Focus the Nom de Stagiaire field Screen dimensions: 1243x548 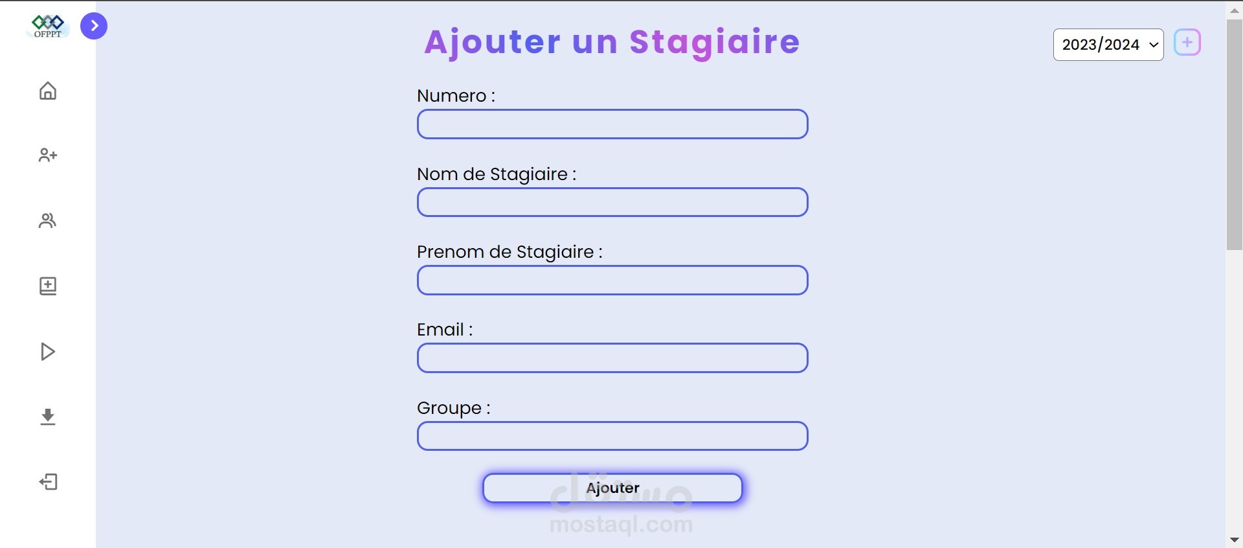(612, 202)
